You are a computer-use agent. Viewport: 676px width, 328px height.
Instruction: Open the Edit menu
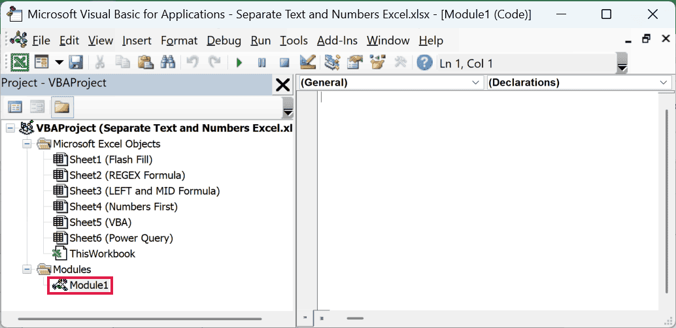coord(69,41)
